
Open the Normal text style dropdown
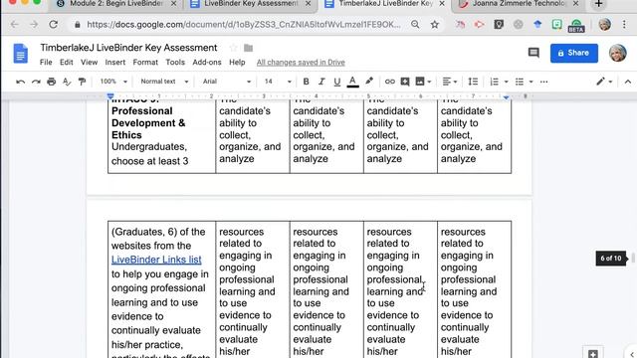click(164, 82)
